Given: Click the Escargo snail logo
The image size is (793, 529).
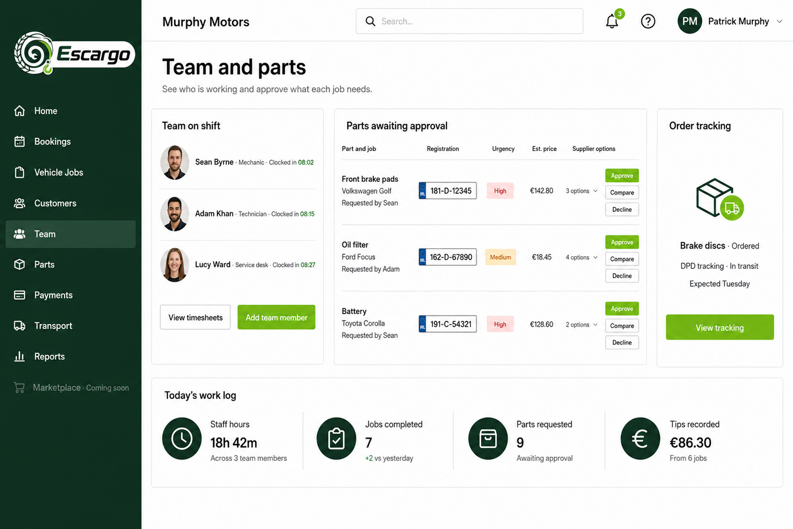Looking at the screenshot, I should click(74, 53).
